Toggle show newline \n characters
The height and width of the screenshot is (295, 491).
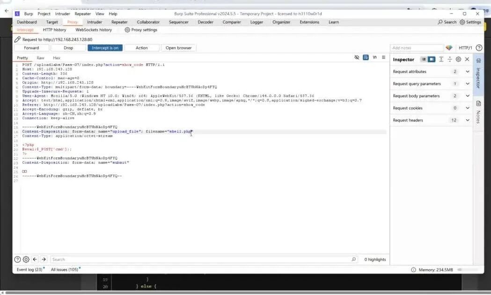[x=374, y=57]
